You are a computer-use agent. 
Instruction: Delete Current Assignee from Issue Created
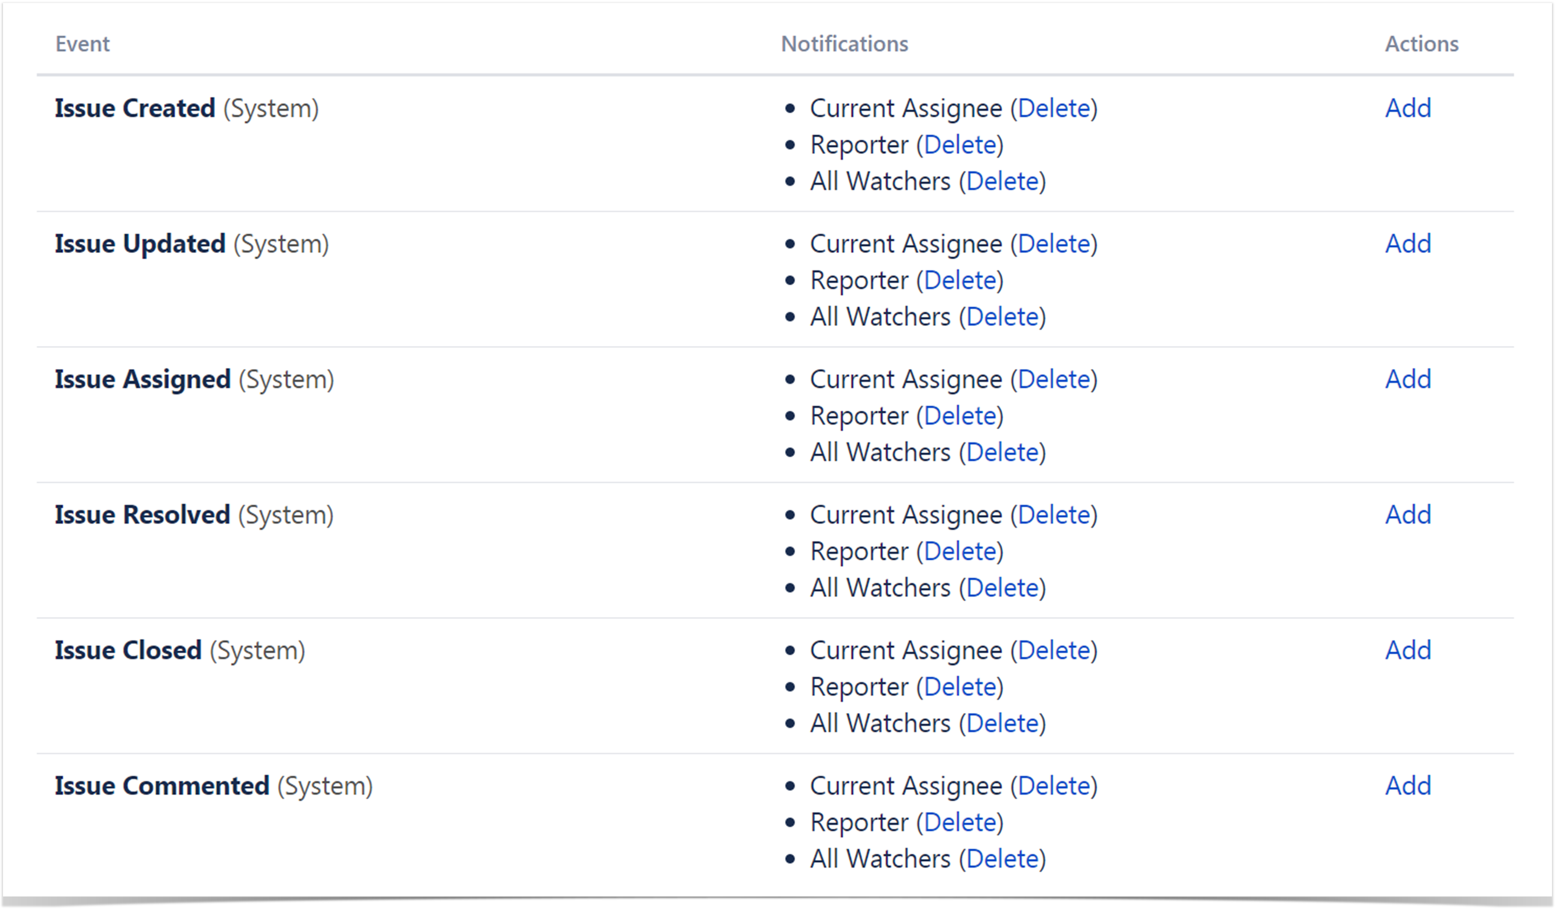click(1053, 108)
